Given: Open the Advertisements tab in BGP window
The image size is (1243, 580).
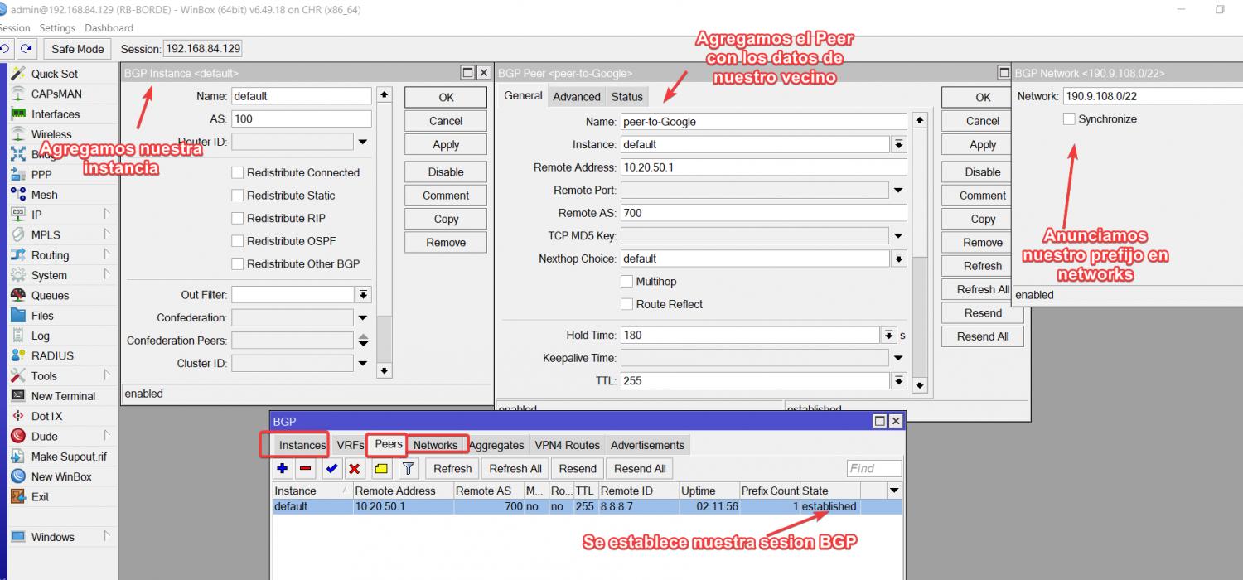Looking at the screenshot, I should coord(647,446).
